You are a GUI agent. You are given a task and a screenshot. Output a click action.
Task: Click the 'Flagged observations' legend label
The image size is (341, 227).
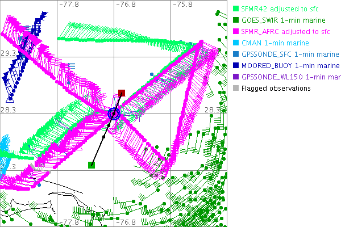click(x=276, y=89)
